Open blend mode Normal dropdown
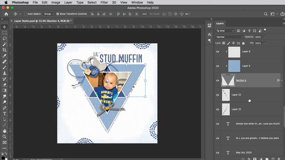285x160 pixels. point(230,37)
